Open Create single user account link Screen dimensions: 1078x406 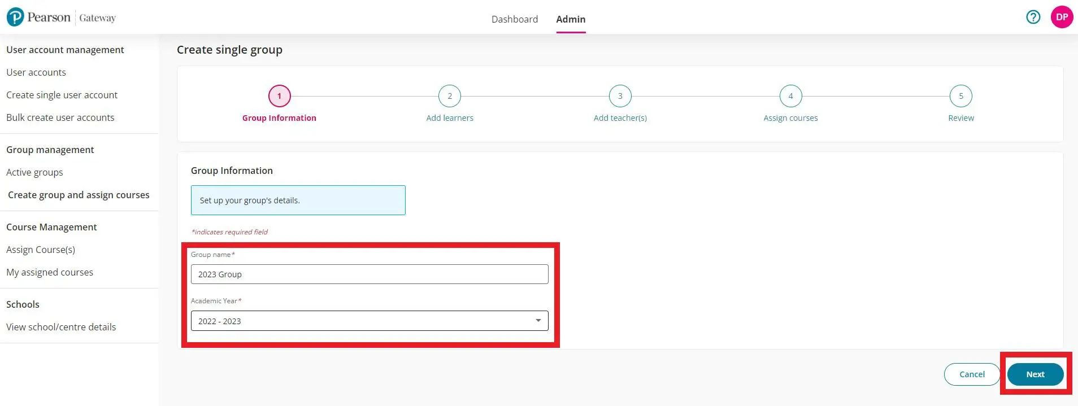click(x=62, y=95)
